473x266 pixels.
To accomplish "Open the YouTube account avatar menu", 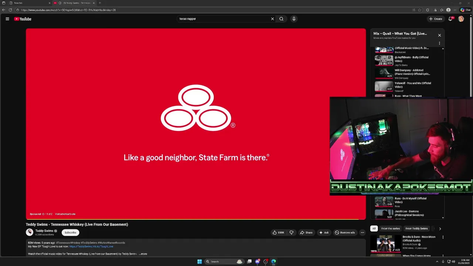I will pos(461,19).
